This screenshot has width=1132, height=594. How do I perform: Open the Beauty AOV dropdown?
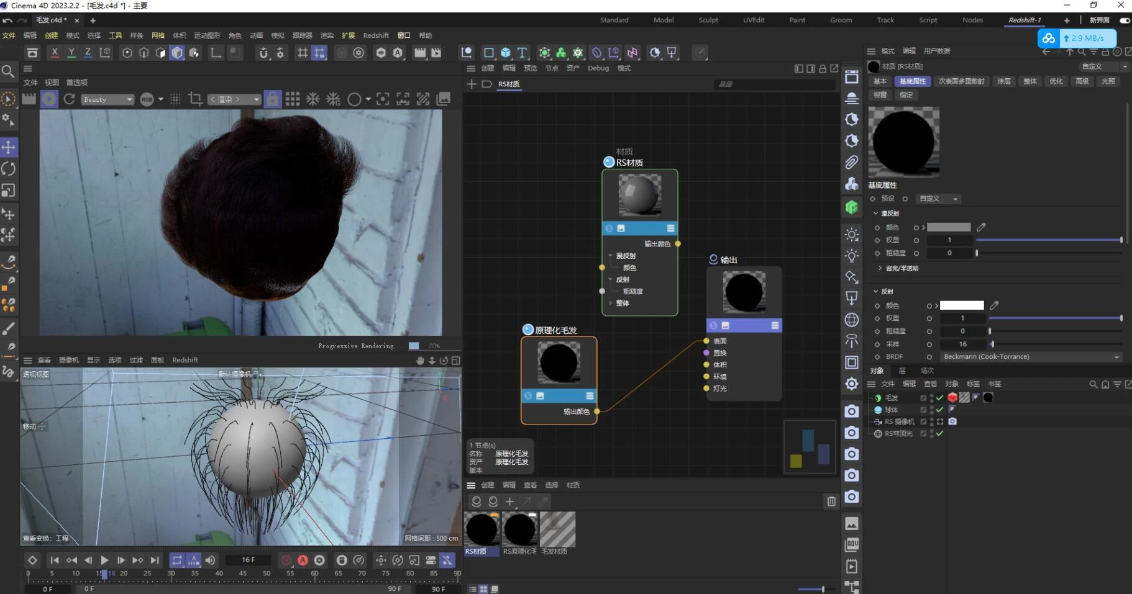click(x=108, y=99)
